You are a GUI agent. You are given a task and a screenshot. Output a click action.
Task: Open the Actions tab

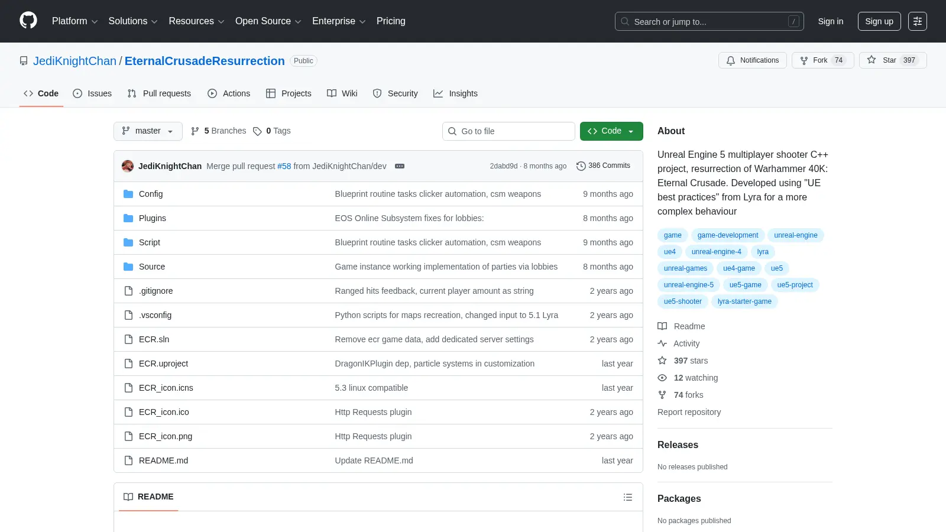coord(229,93)
